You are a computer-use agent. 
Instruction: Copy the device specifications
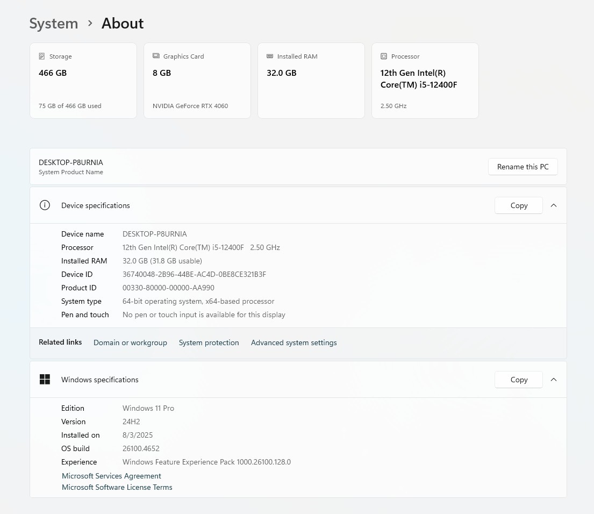[x=519, y=205]
